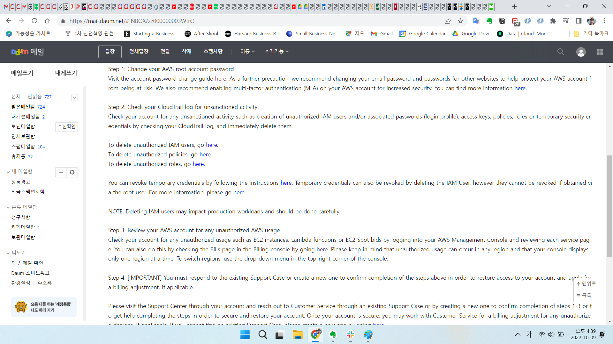
Task: Open the Daum services grid icon
Action: coord(600,52)
